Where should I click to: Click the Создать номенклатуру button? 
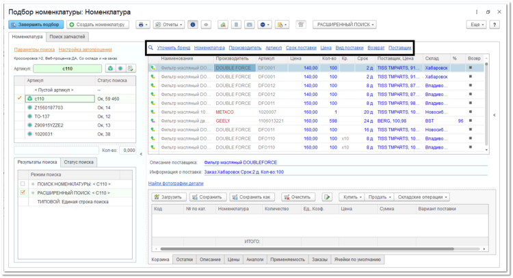tap(98, 25)
